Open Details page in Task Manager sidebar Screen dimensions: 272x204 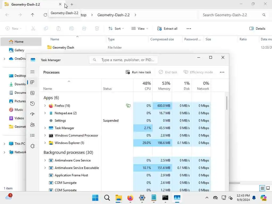32,135
